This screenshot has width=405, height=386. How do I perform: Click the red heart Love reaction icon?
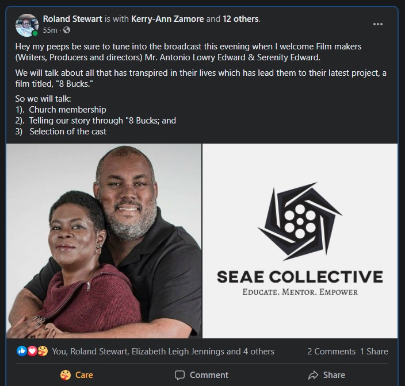coord(32,351)
